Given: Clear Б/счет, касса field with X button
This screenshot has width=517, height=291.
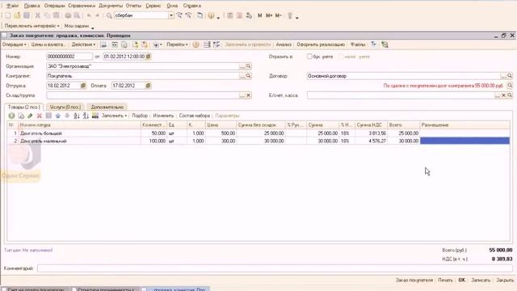Looking at the screenshot, I should click(x=504, y=95).
